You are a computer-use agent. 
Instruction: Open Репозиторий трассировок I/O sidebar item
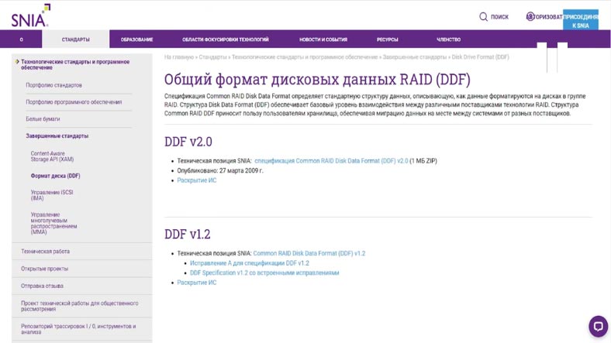coord(78,329)
